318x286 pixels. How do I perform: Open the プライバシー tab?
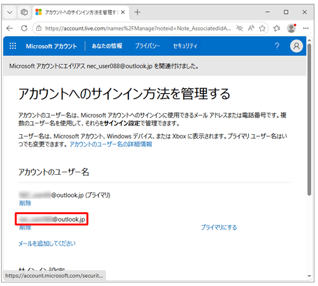[x=148, y=46]
